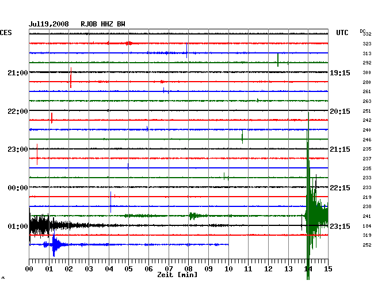Select the DC value 280
Screen dimensions: 374x284
[x=367, y=82]
